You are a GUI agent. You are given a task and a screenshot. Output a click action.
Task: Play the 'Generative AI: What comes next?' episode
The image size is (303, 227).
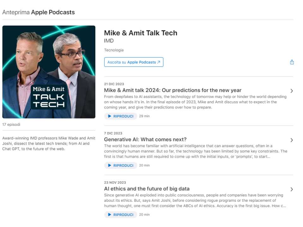point(121,166)
